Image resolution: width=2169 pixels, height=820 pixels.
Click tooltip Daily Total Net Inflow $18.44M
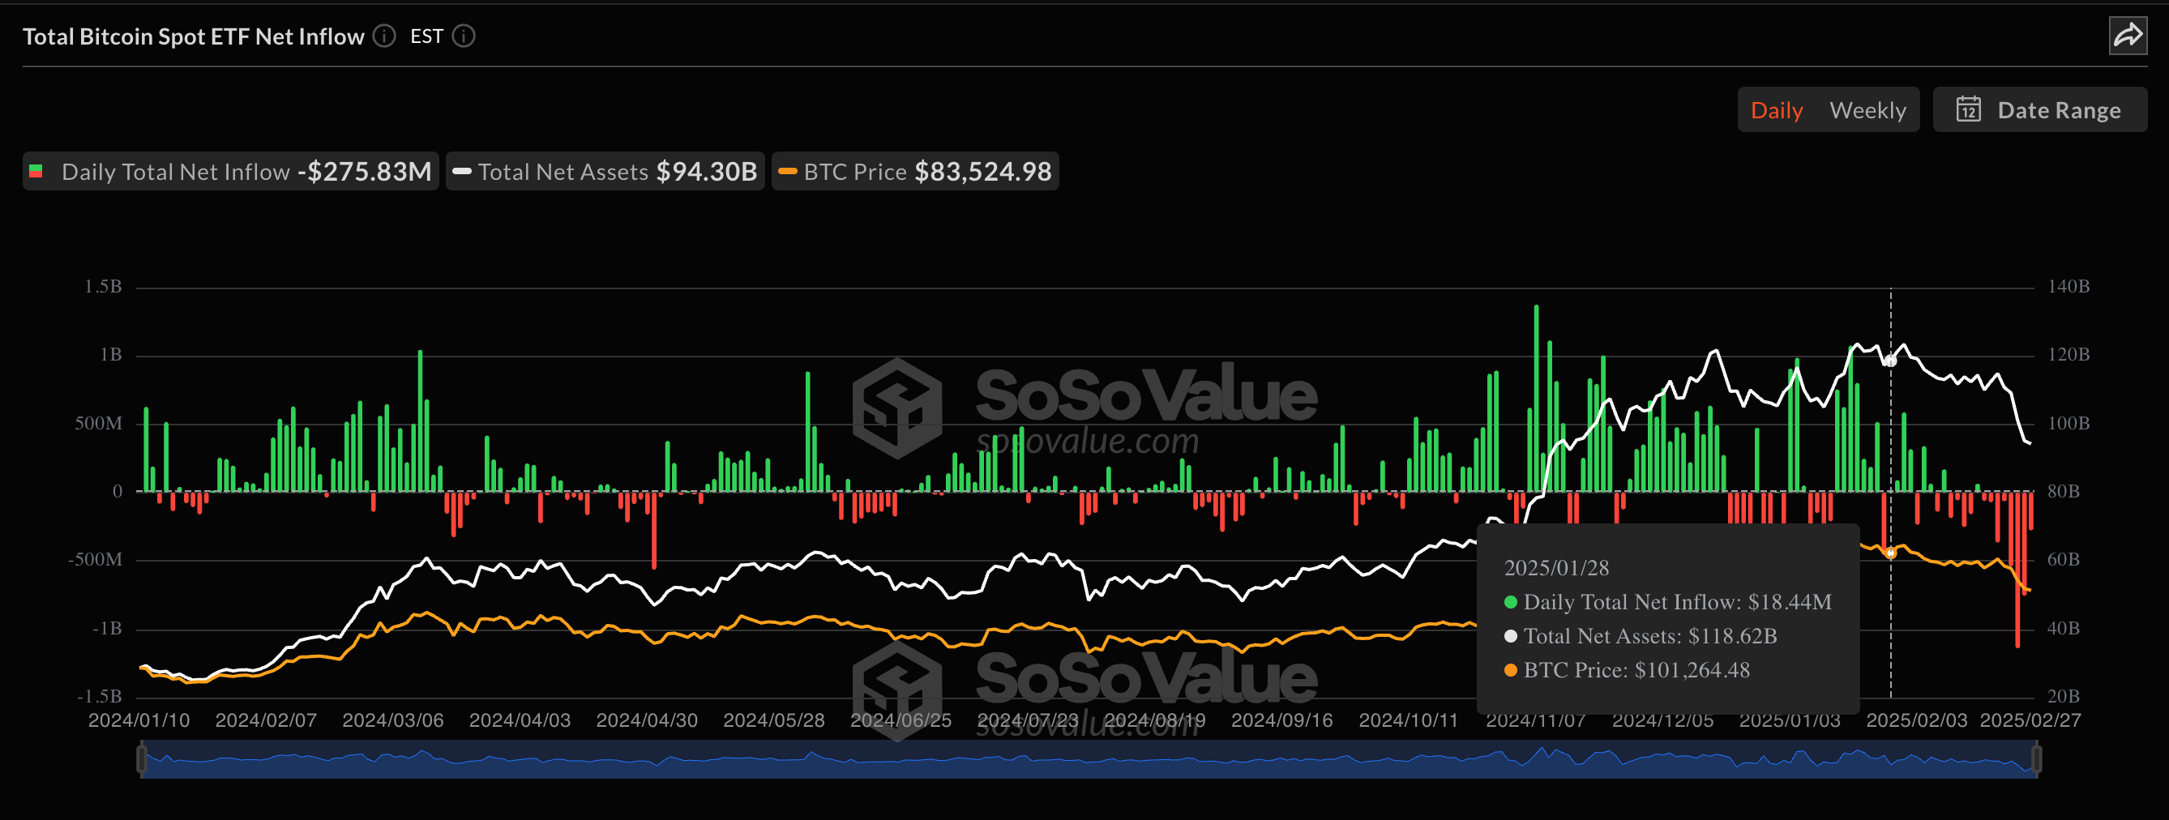click(1667, 602)
